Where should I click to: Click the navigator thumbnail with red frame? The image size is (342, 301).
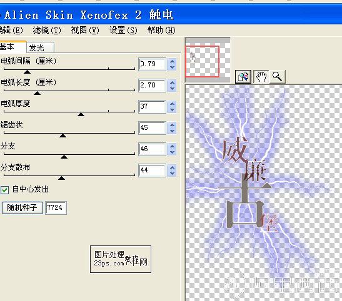(208, 61)
